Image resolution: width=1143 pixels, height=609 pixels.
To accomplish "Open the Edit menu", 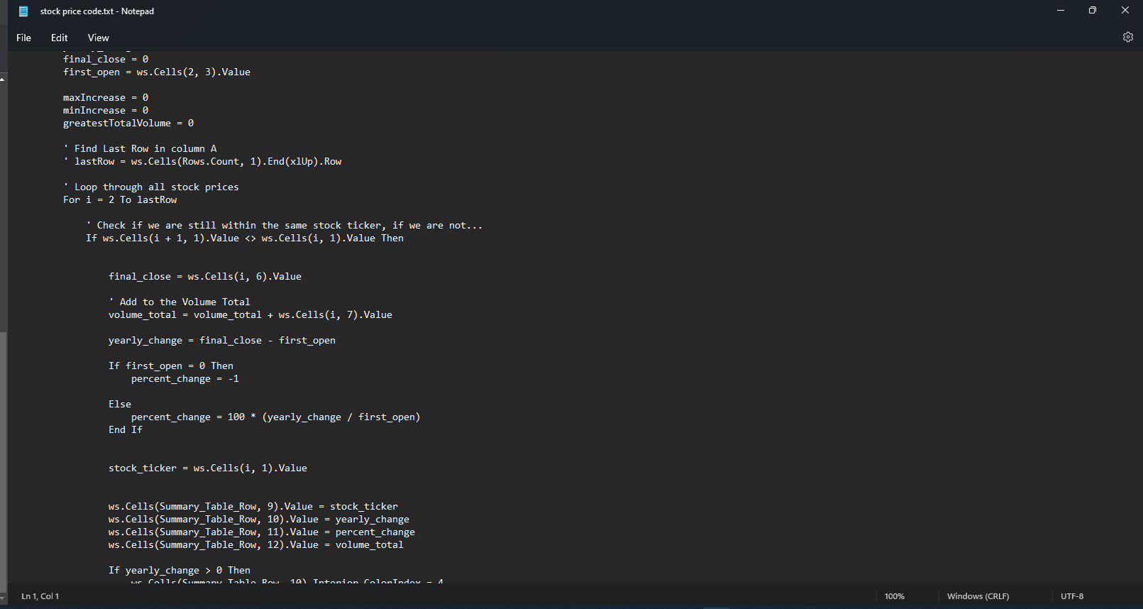I will coord(60,38).
